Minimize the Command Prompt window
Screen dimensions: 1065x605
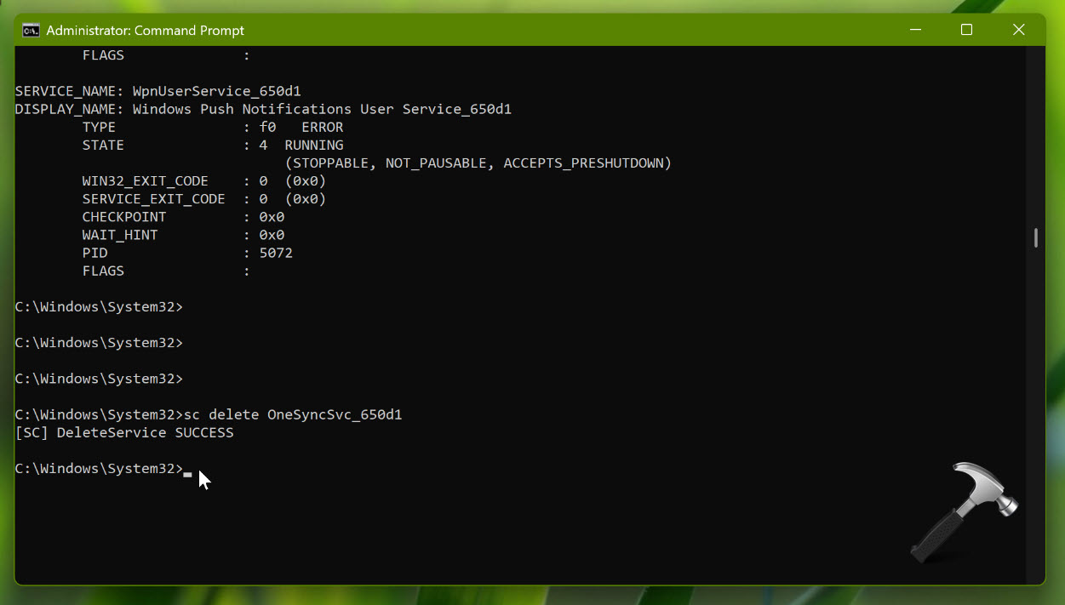915,30
